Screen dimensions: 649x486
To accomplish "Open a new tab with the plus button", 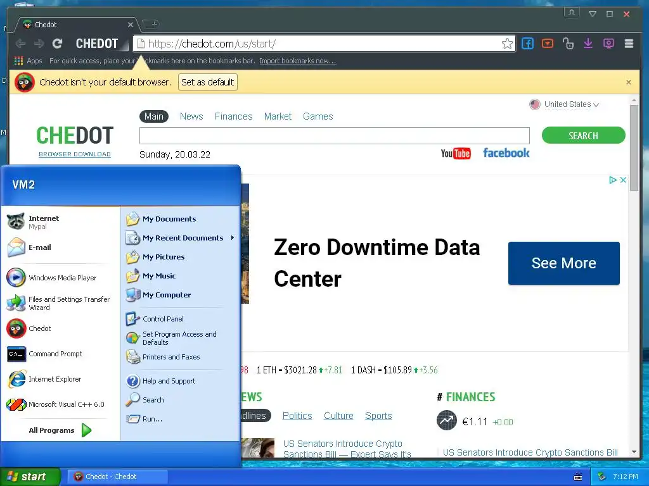I will [x=151, y=24].
